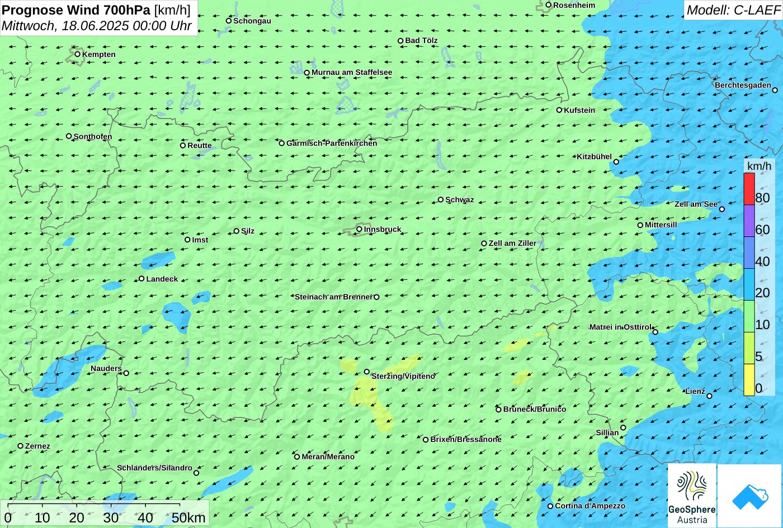Click the 'km/h' legend header
Viewport: 783px width, 528px height.
tap(759, 167)
